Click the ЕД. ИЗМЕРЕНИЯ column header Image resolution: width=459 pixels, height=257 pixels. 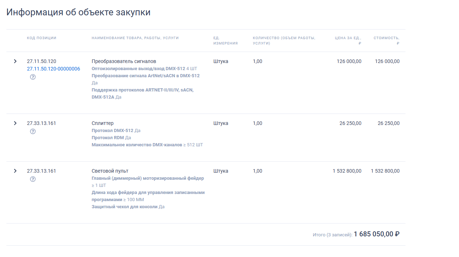coord(226,41)
